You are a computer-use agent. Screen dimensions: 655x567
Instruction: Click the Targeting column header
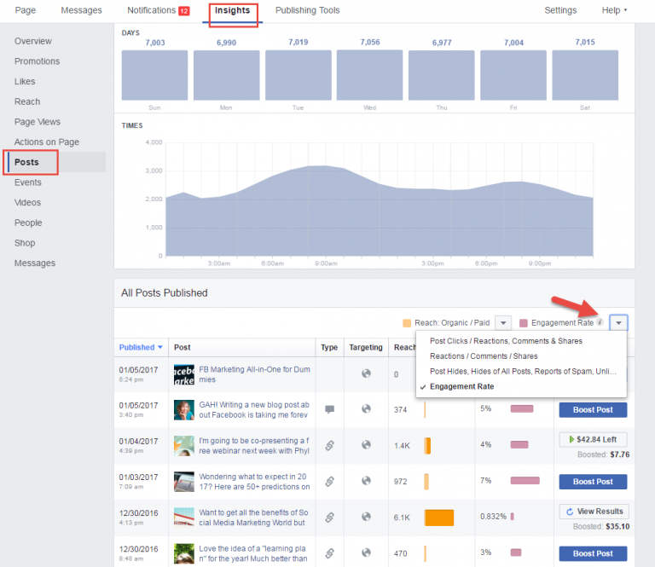366,347
